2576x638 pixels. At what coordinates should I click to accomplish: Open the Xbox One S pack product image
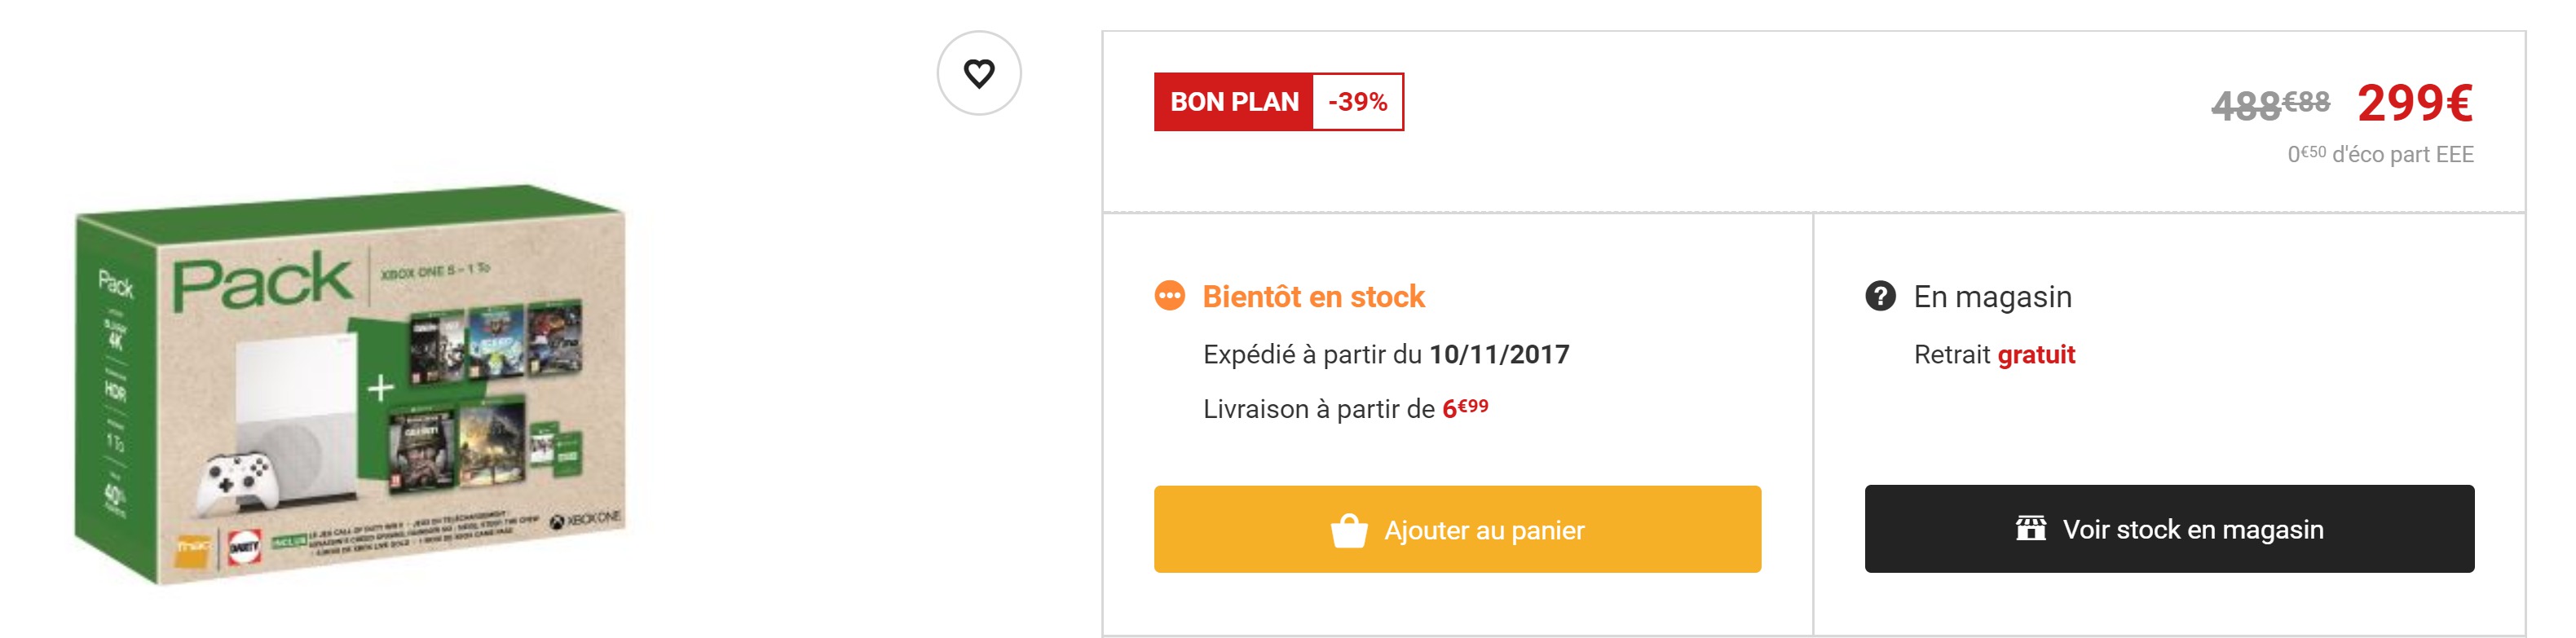[350, 385]
